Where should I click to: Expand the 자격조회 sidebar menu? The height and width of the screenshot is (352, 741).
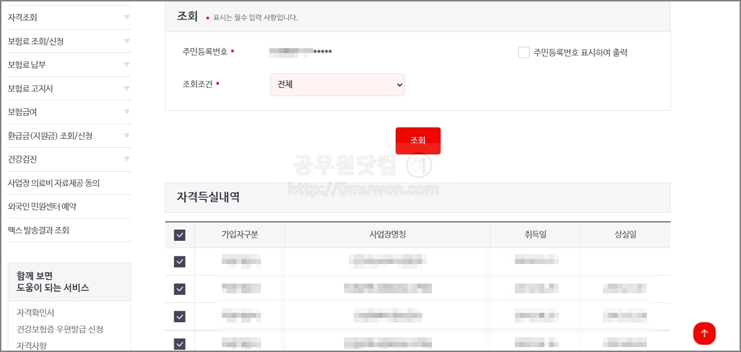click(69, 17)
